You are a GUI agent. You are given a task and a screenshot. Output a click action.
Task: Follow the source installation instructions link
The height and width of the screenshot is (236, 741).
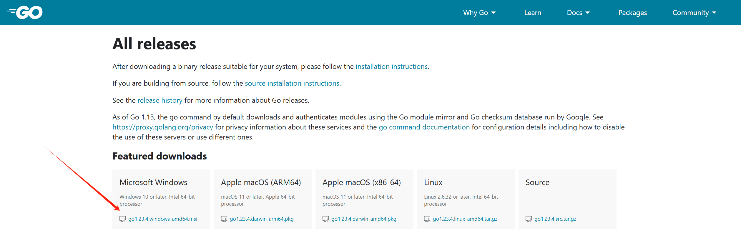(x=292, y=83)
